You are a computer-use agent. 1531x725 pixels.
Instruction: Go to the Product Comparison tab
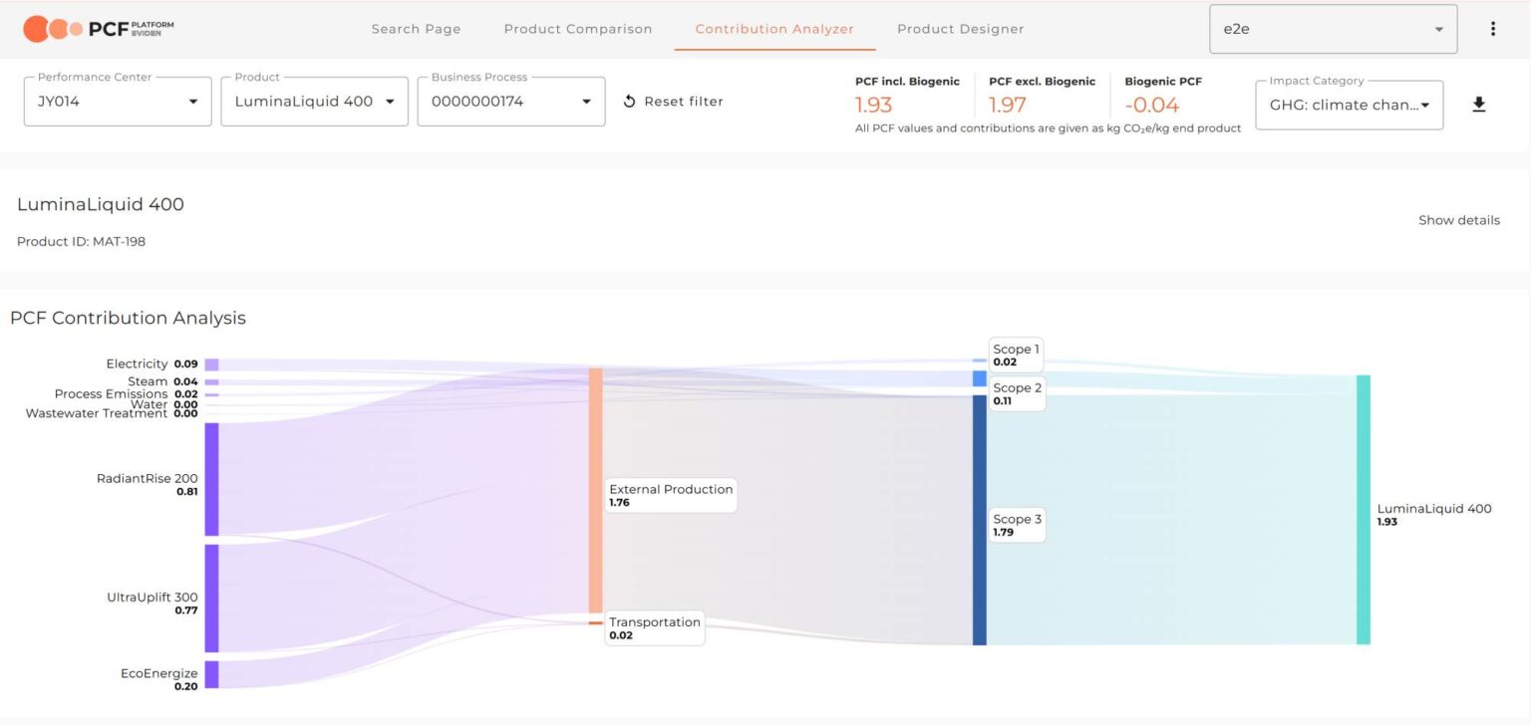point(577,29)
